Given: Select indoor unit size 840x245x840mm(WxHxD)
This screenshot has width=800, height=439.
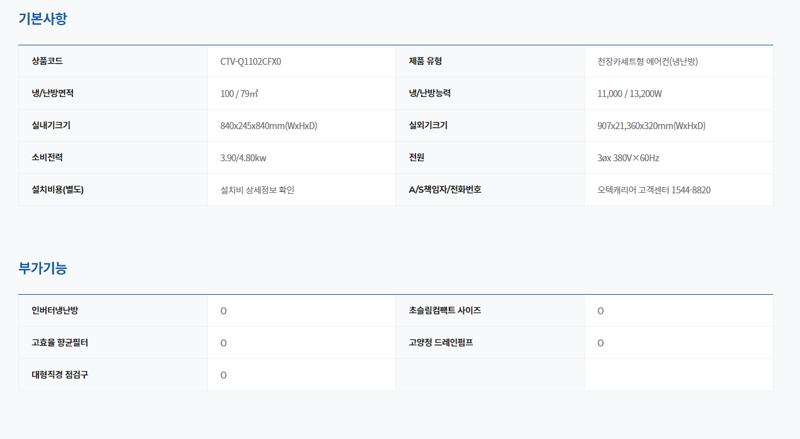Looking at the screenshot, I should point(269,126).
